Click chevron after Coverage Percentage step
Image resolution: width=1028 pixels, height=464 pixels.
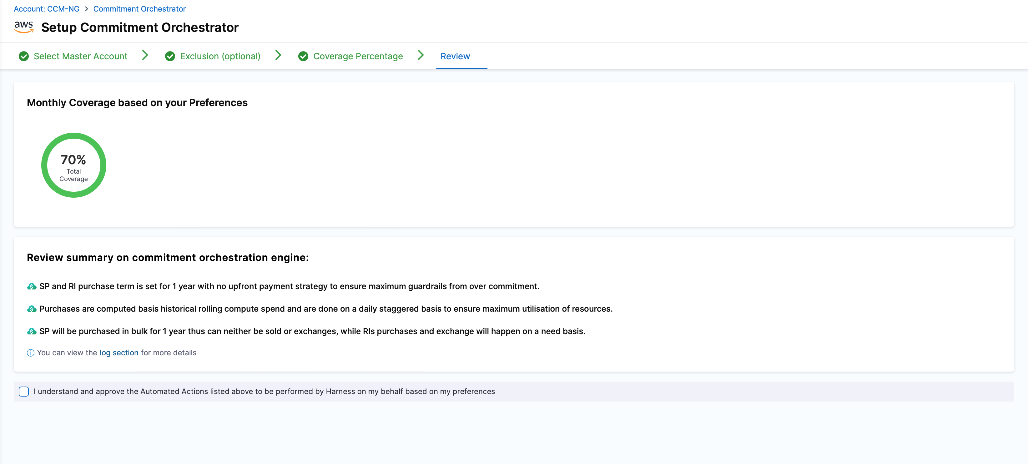tap(421, 55)
